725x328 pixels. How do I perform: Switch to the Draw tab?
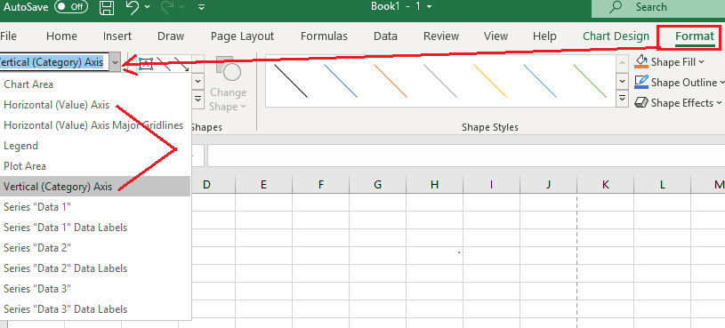pos(171,36)
